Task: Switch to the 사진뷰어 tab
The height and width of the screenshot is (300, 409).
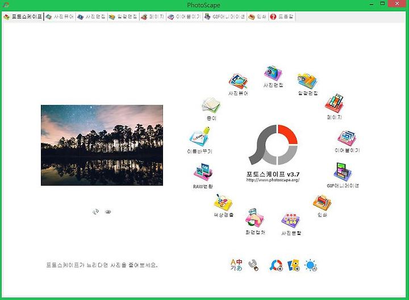Action: tap(60, 16)
